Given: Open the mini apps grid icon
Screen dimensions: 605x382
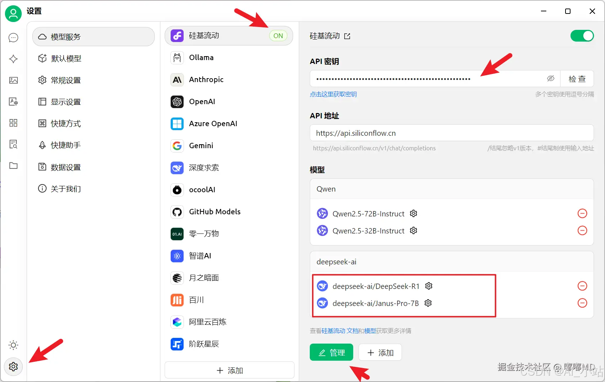Looking at the screenshot, I should coord(14,123).
